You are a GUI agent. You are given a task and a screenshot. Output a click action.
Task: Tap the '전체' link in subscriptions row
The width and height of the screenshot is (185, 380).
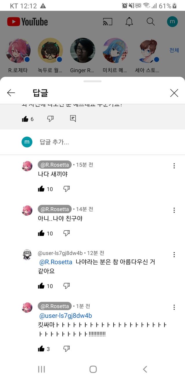click(174, 50)
